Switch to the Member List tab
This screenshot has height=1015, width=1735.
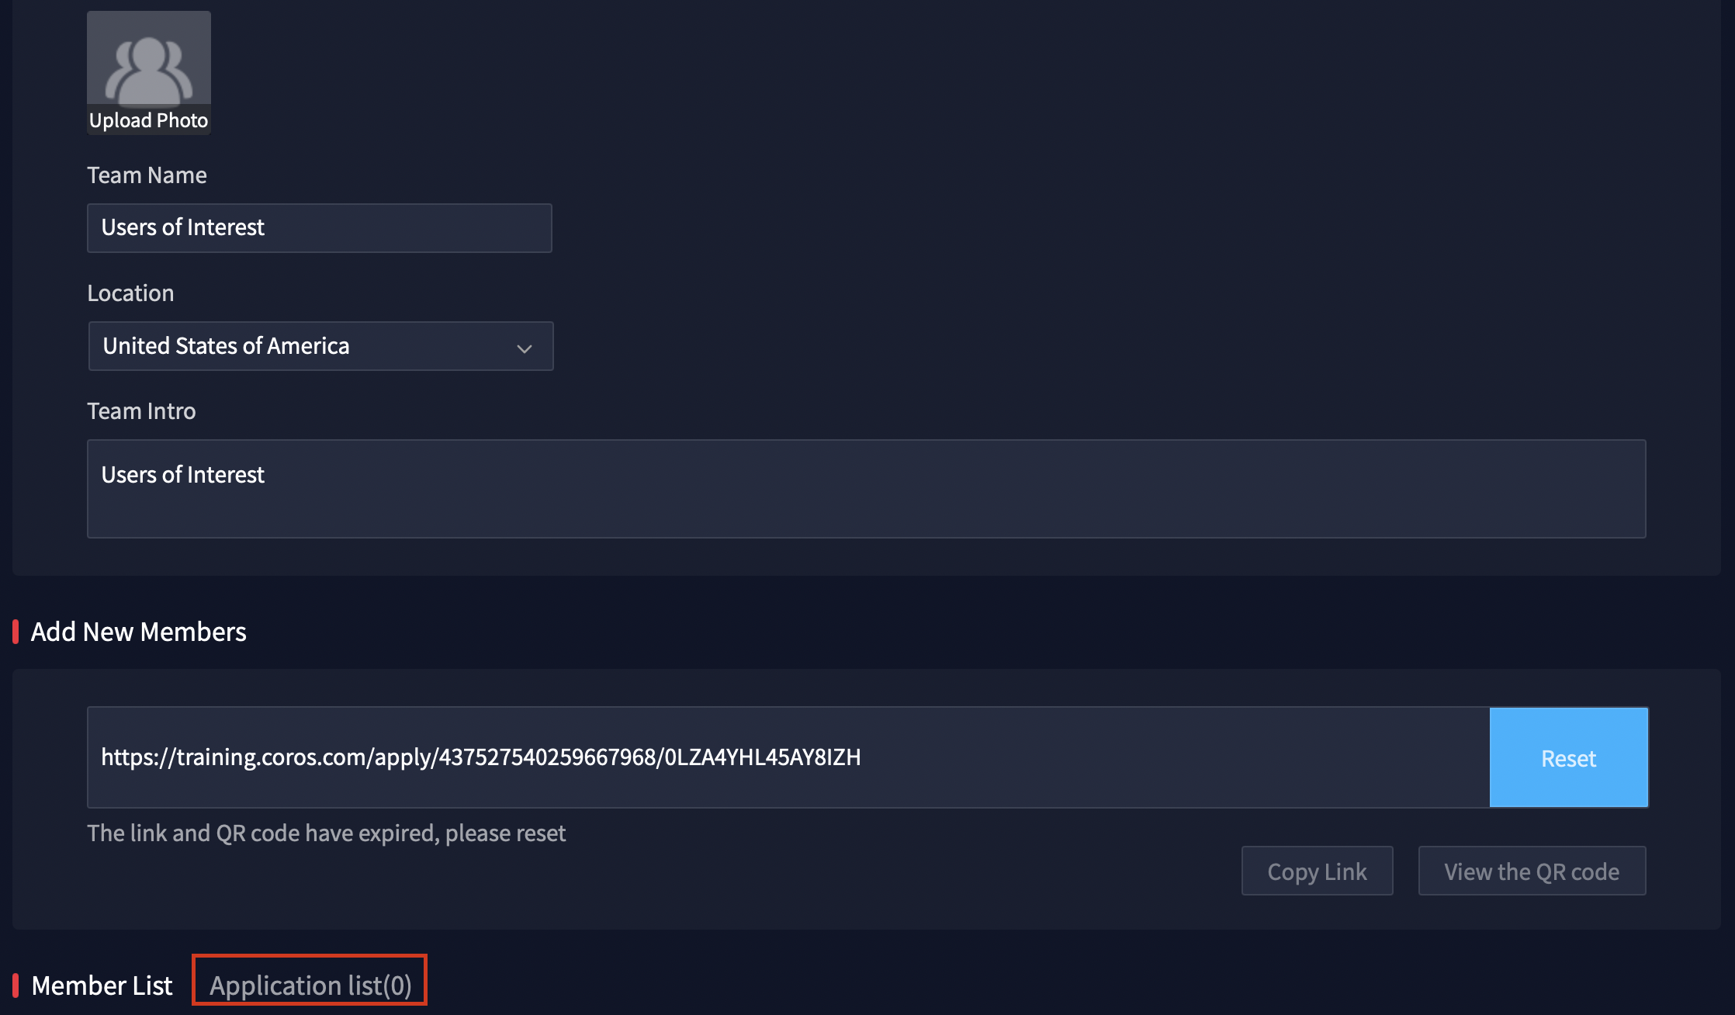pos(102,986)
